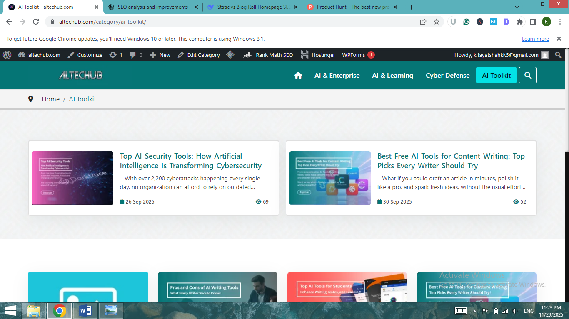Dismiss the Chrome update notification bar

pos(559,39)
